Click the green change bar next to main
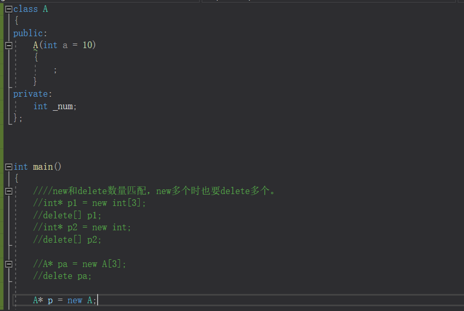Image resolution: width=464 pixels, height=311 pixels. click(2, 166)
